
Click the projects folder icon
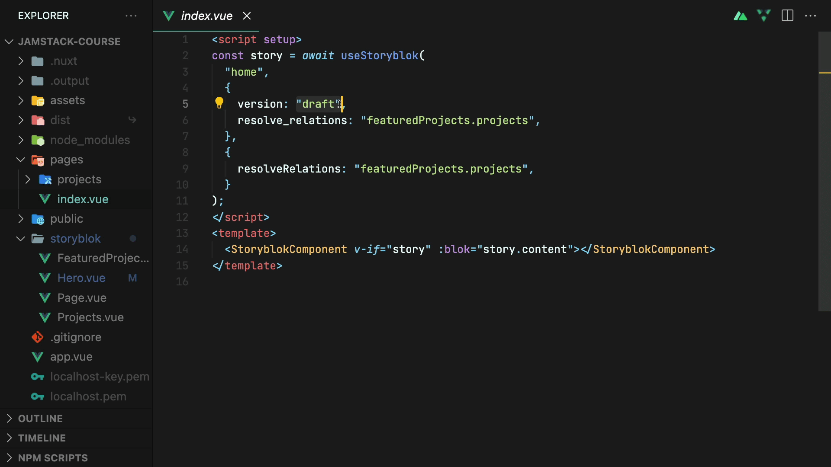[x=45, y=179]
